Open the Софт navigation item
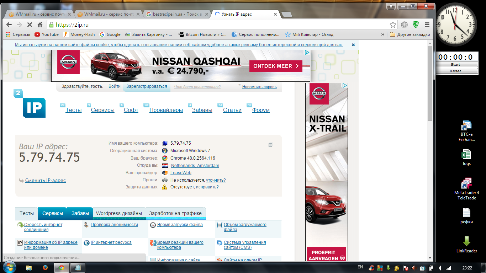 (131, 110)
